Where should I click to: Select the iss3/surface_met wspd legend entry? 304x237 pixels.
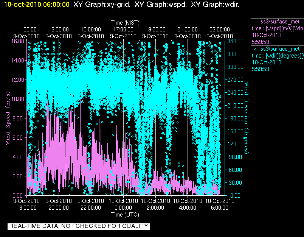pyautogui.click(x=278, y=32)
